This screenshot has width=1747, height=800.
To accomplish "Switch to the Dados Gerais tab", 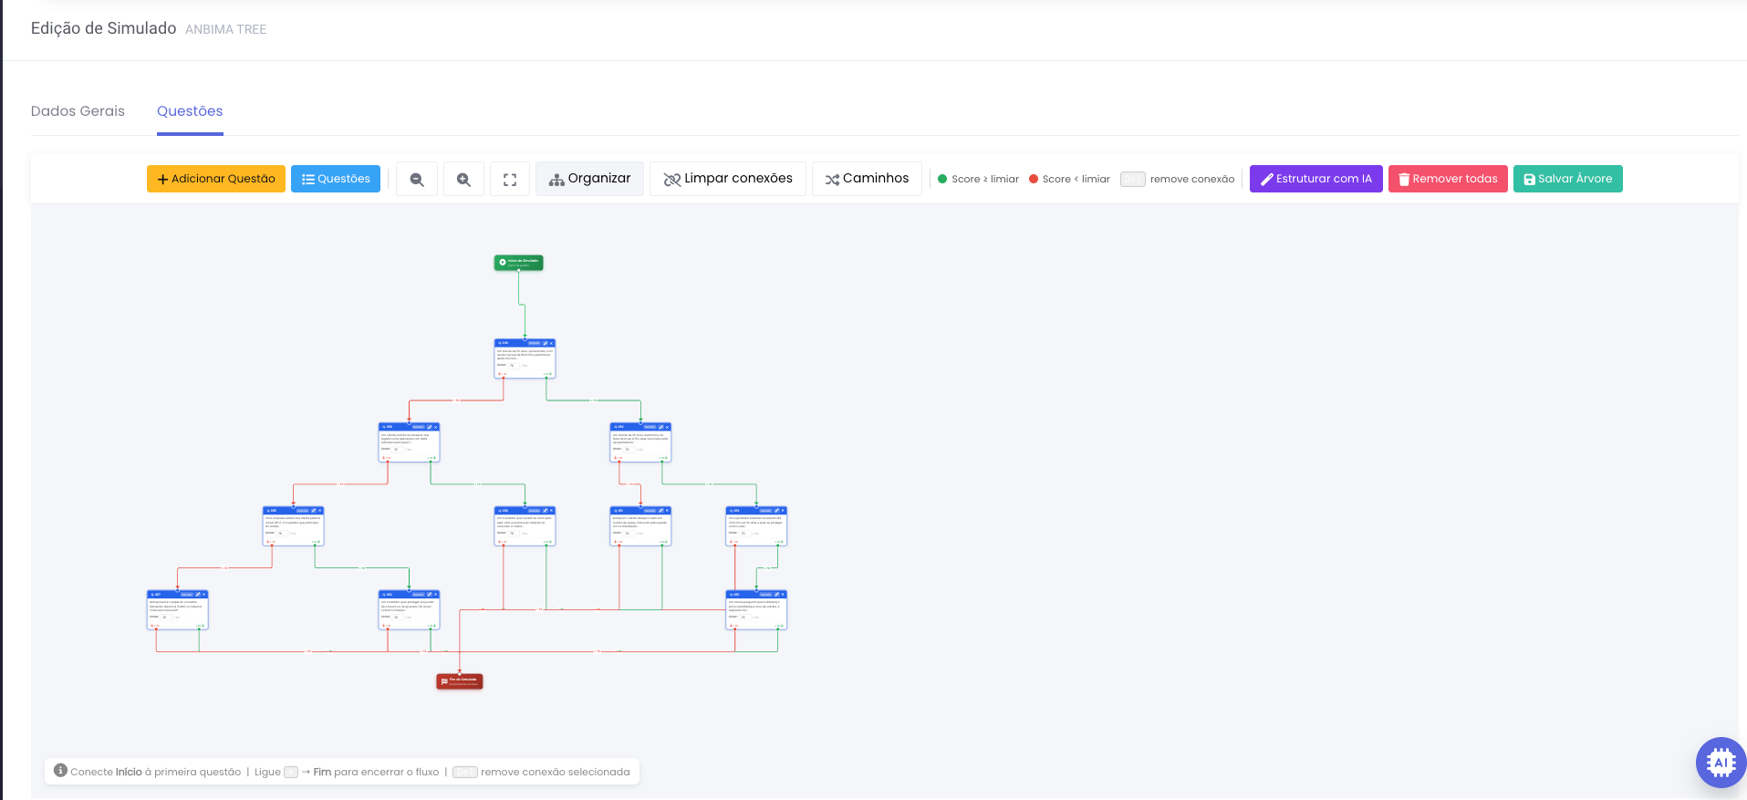I will [x=78, y=111].
